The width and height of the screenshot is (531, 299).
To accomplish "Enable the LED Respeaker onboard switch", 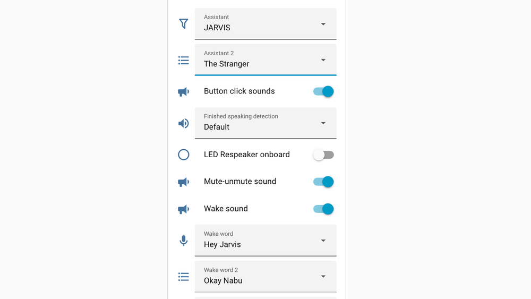I will [x=323, y=155].
